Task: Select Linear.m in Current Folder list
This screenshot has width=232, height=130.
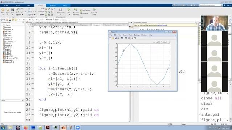Action: 8,44
